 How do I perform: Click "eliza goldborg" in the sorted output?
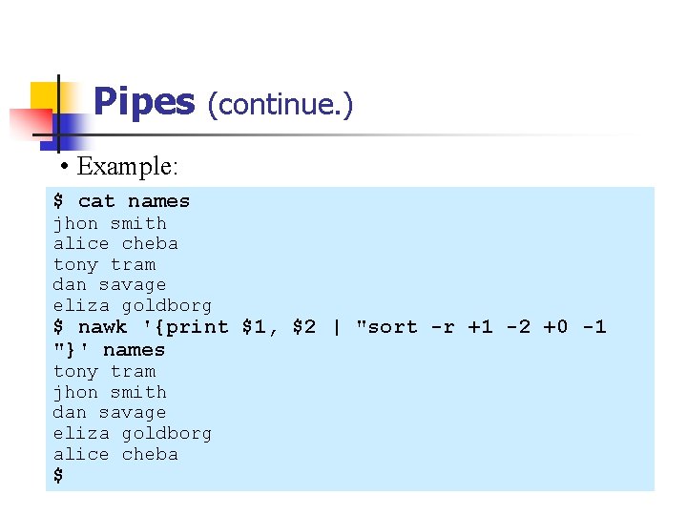(132, 433)
